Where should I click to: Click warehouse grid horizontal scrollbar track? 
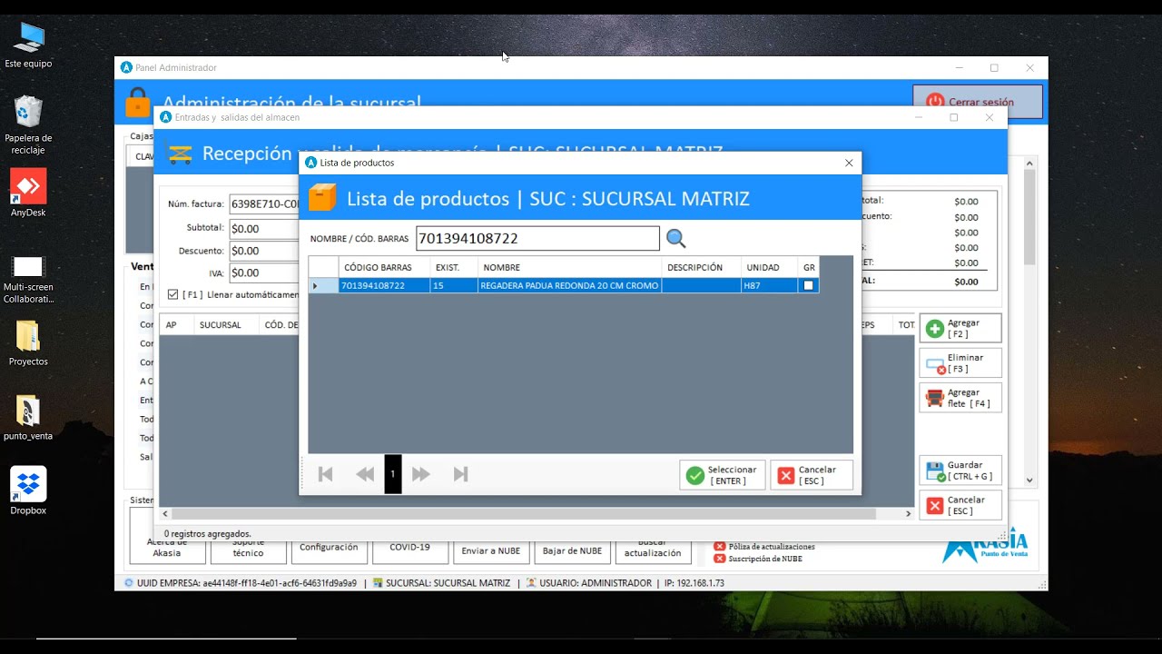coord(537,513)
